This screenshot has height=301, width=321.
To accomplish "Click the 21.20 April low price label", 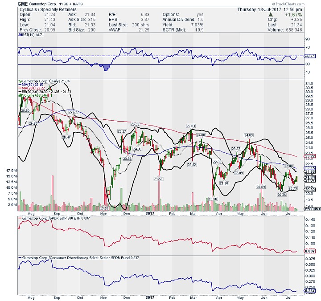I will [x=224, y=183].
